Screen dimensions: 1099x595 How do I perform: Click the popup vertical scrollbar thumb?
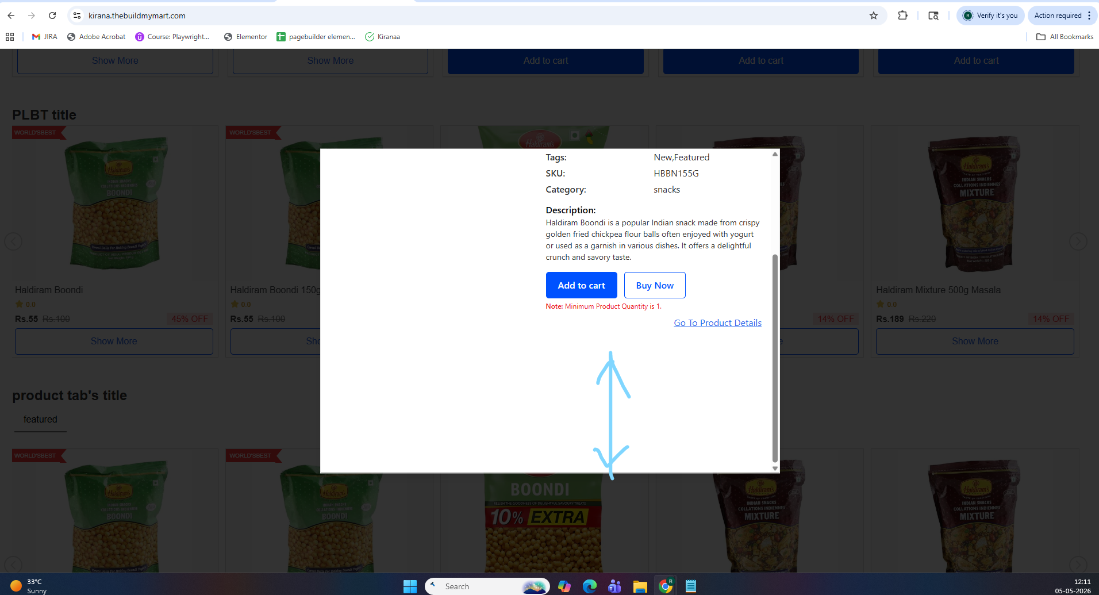coord(775,358)
